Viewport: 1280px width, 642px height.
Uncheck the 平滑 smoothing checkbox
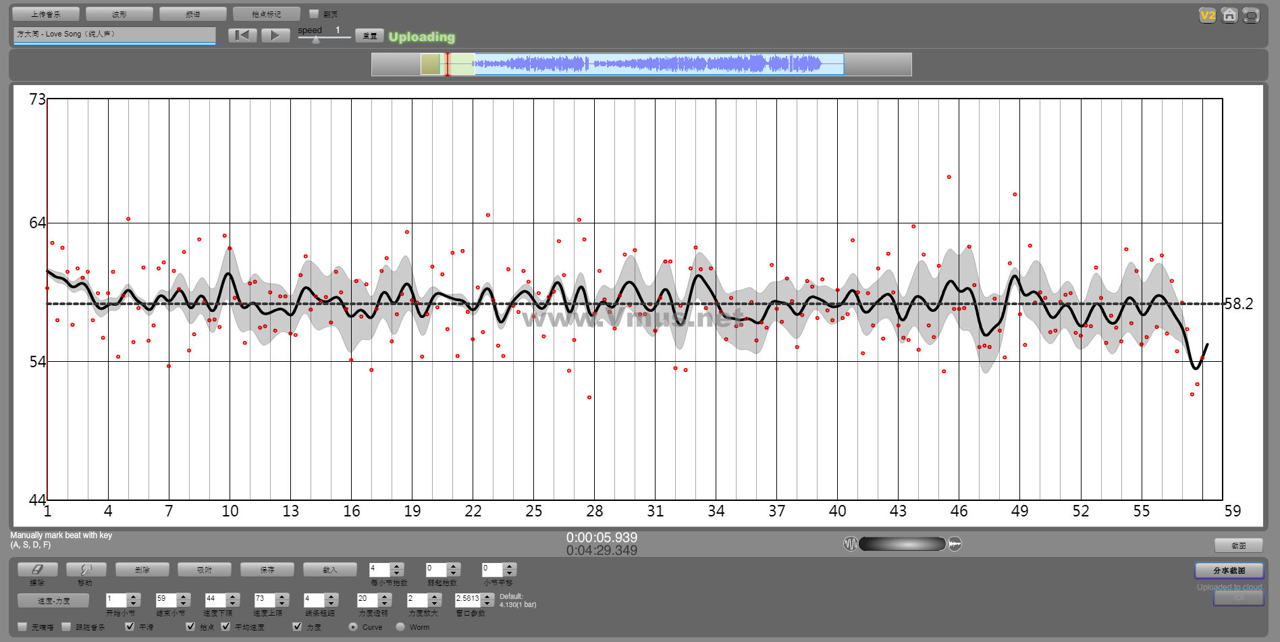click(130, 626)
